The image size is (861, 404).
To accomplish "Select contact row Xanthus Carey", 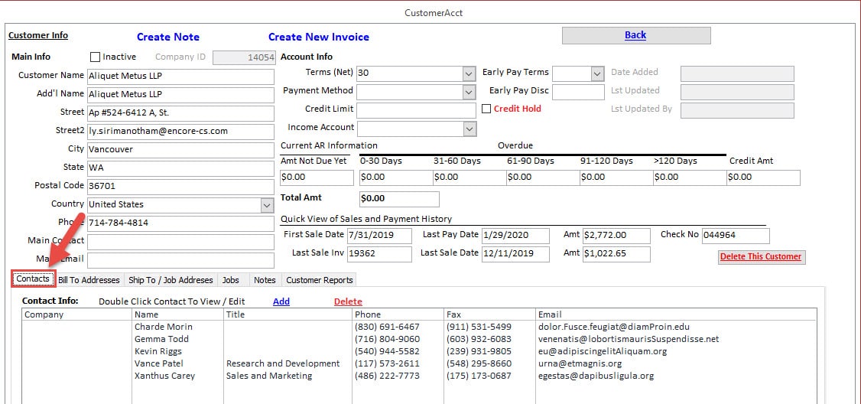I will [x=419, y=376].
